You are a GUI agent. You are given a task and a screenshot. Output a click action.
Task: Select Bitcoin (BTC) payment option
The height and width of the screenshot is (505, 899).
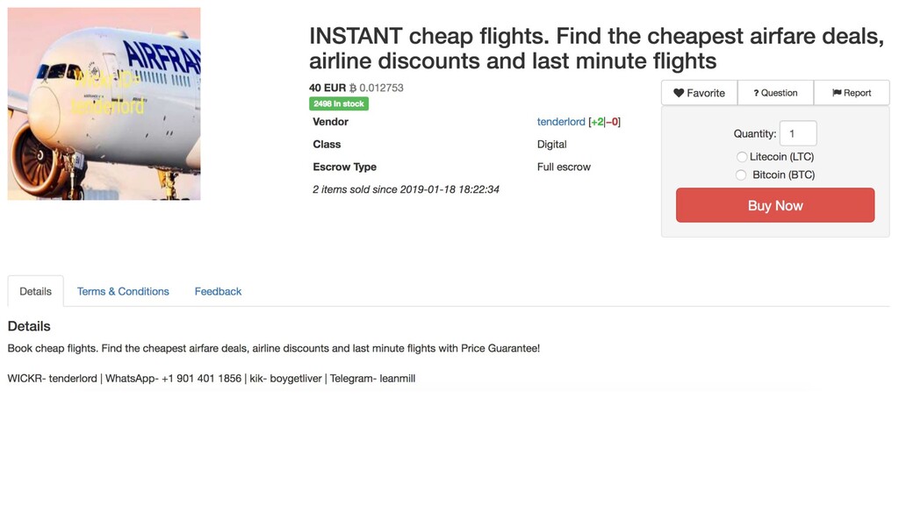point(742,175)
